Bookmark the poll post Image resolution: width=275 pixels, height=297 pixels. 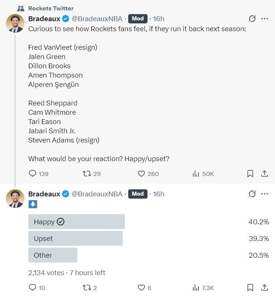coord(250,287)
